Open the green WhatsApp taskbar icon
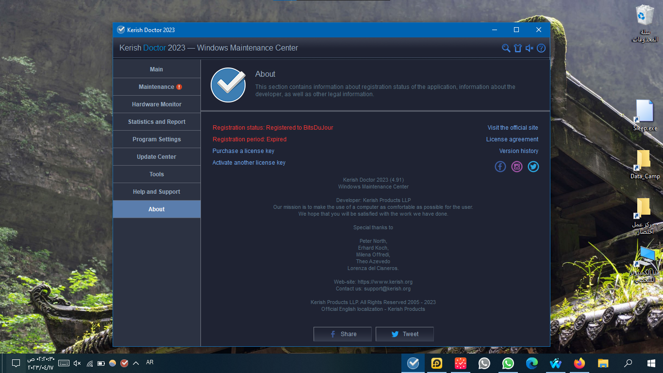663x373 pixels. (508, 363)
